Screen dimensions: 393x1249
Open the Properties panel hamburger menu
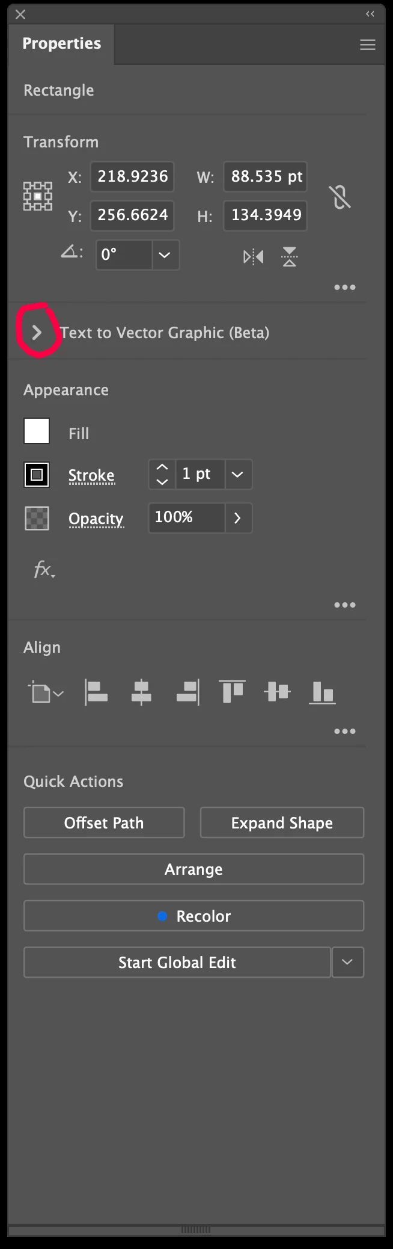point(367,45)
